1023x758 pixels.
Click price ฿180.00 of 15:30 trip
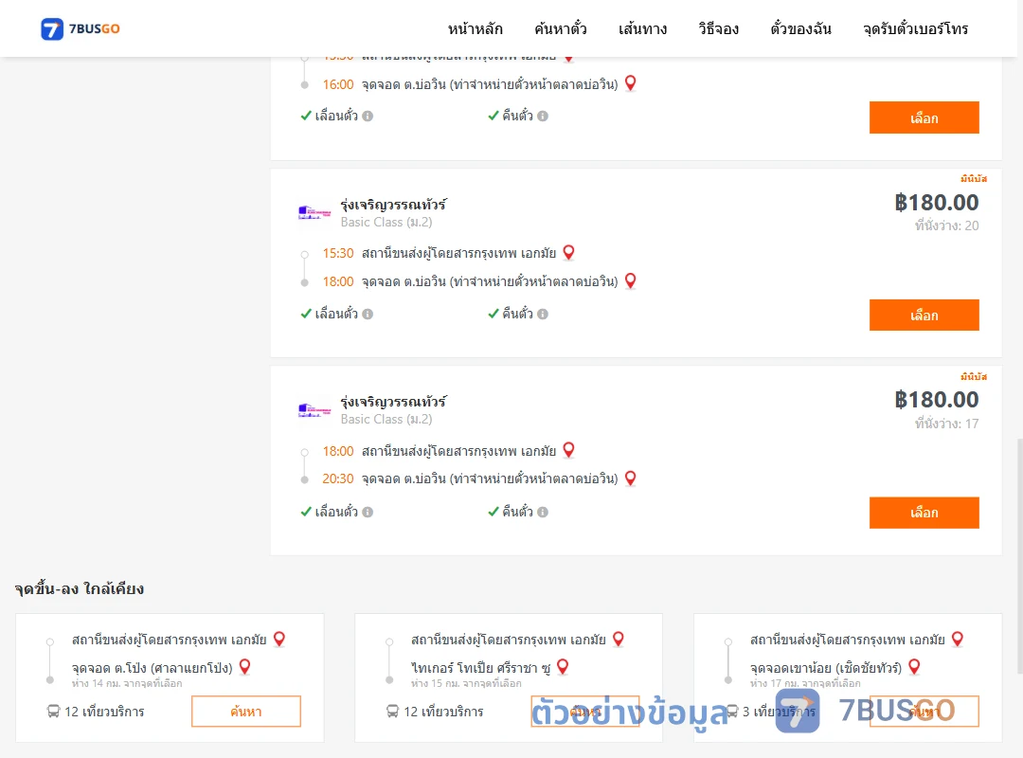936,203
